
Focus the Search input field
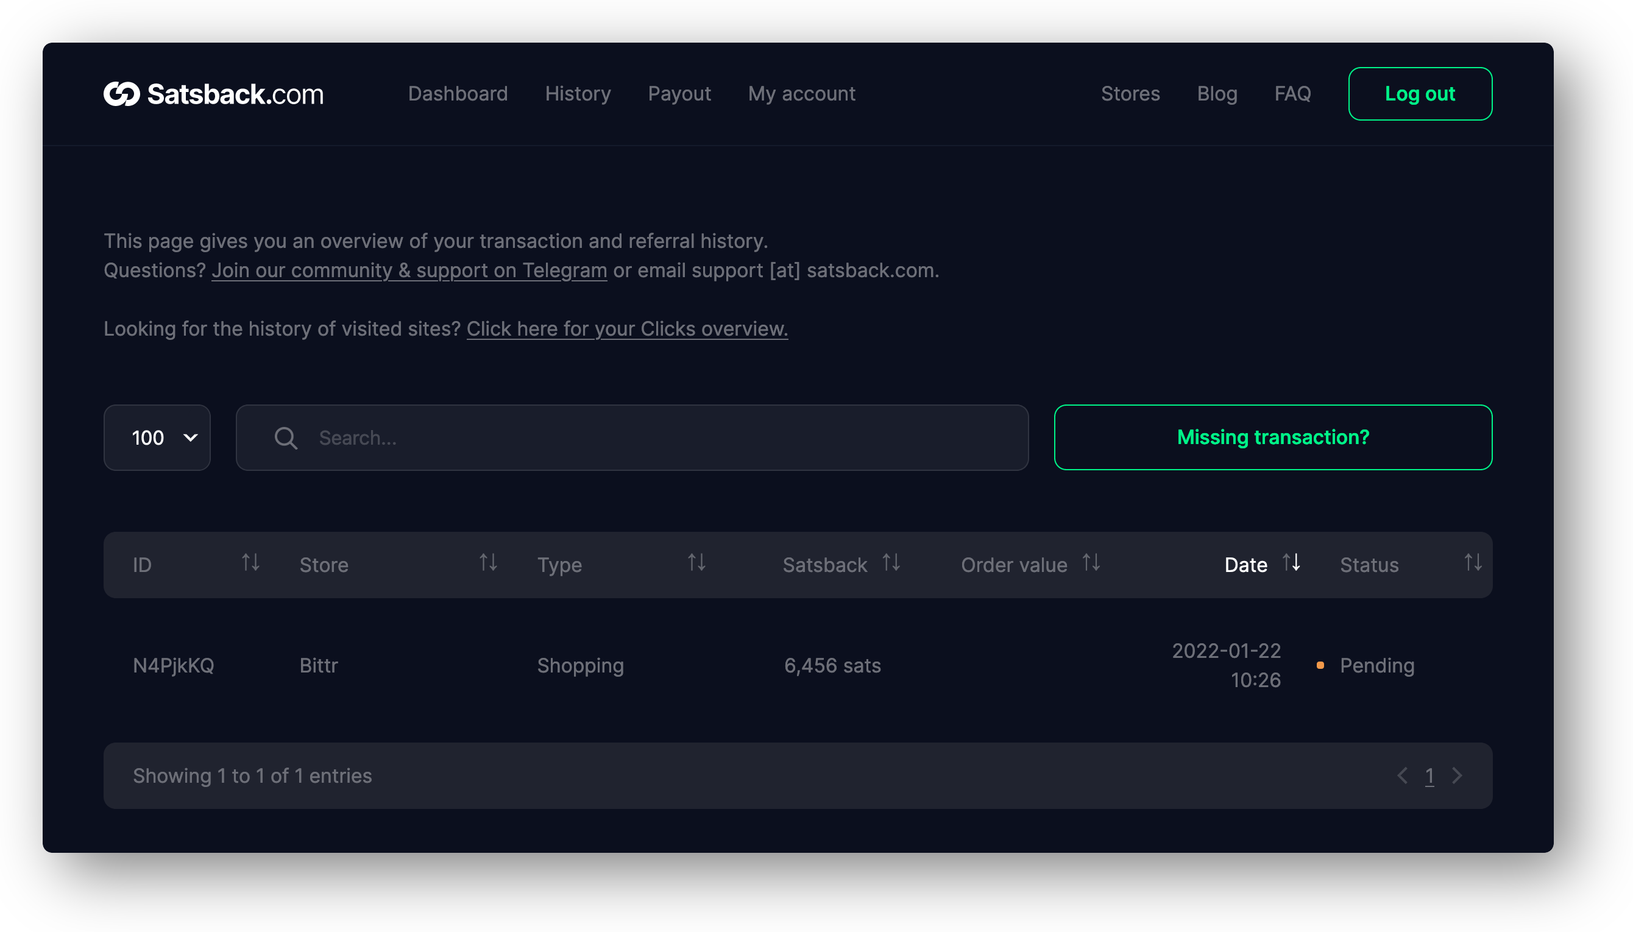(x=632, y=438)
